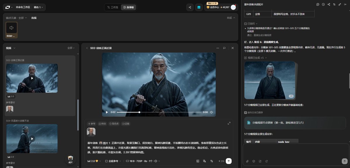This screenshot has height=168, width=350.
Task: Click the settings sliders icon in chat header
Action: (x=334, y=4)
